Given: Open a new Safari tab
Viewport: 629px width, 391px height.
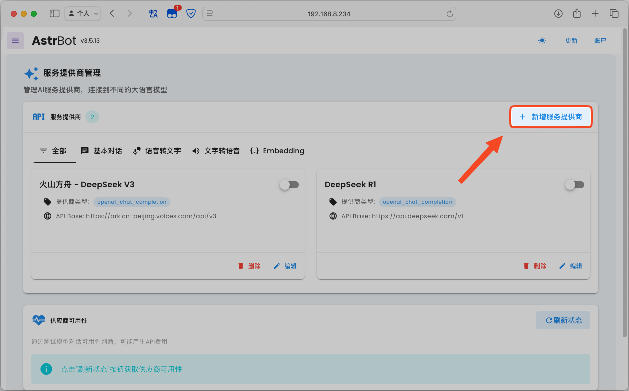Looking at the screenshot, I should pyautogui.click(x=595, y=14).
